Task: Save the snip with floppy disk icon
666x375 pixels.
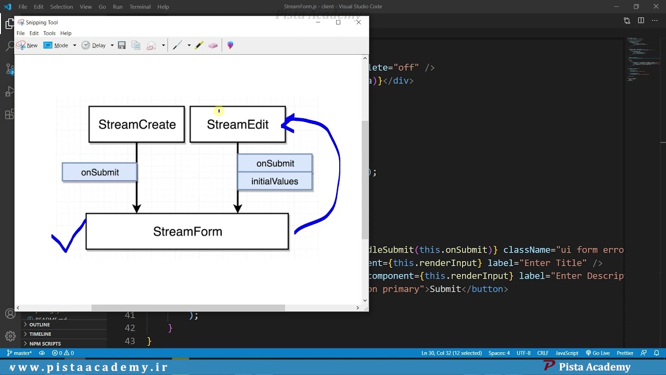Action: 122,45
